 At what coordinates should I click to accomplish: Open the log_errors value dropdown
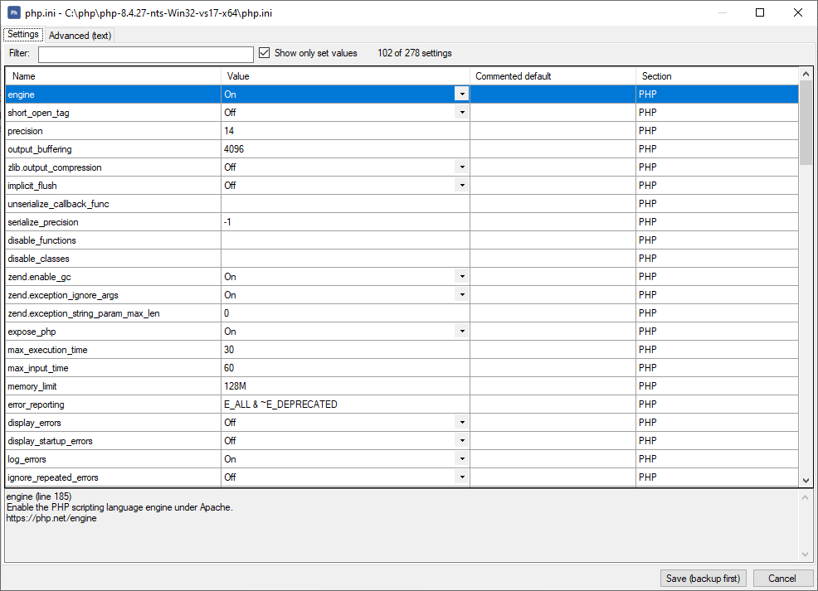coord(462,458)
